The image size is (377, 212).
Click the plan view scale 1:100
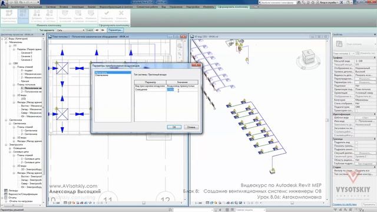coord(57,203)
